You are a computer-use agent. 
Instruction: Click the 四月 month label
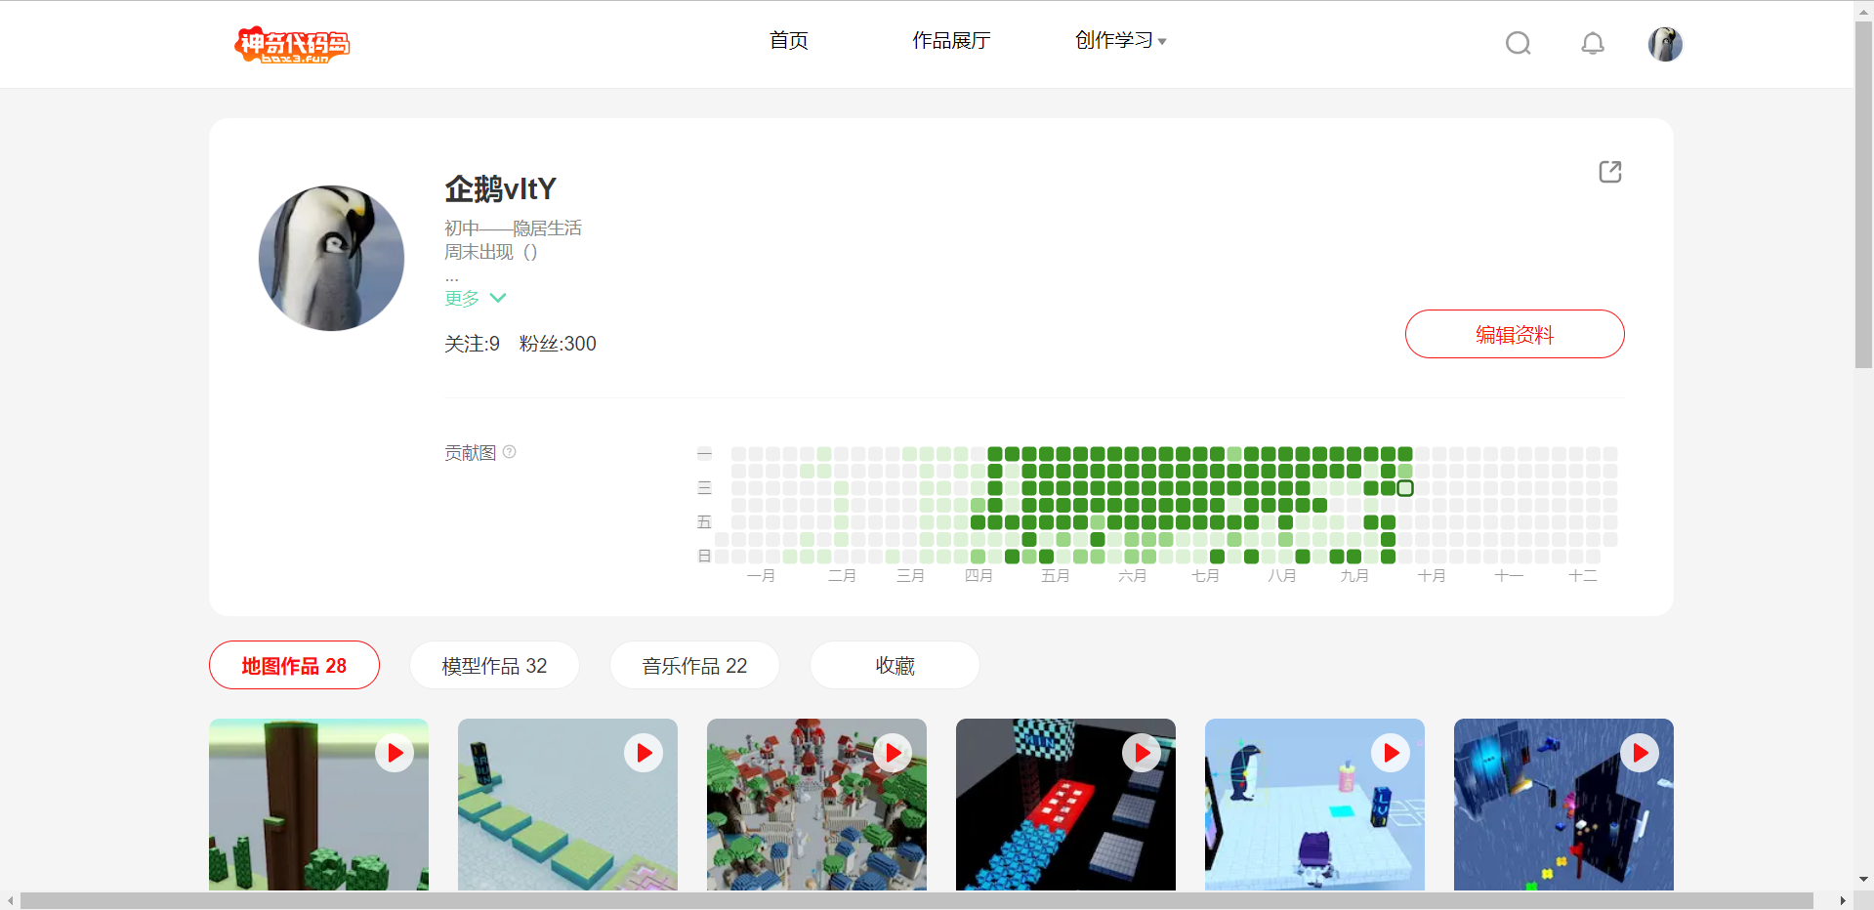coord(979,576)
